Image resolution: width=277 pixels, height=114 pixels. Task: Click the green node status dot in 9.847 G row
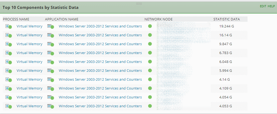point(150,44)
